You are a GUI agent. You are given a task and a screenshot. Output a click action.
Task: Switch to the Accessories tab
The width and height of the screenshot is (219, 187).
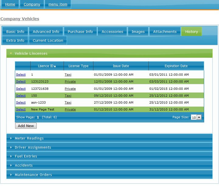(112, 31)
